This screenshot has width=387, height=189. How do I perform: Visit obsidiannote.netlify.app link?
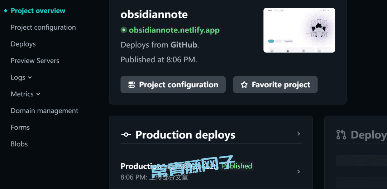tap(174, 30)
